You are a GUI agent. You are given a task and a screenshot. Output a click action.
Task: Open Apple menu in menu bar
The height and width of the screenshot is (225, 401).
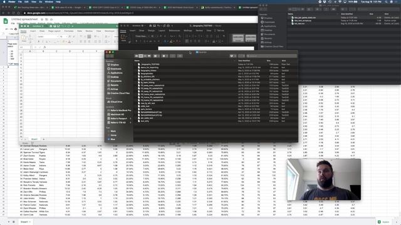coord(4,1)
